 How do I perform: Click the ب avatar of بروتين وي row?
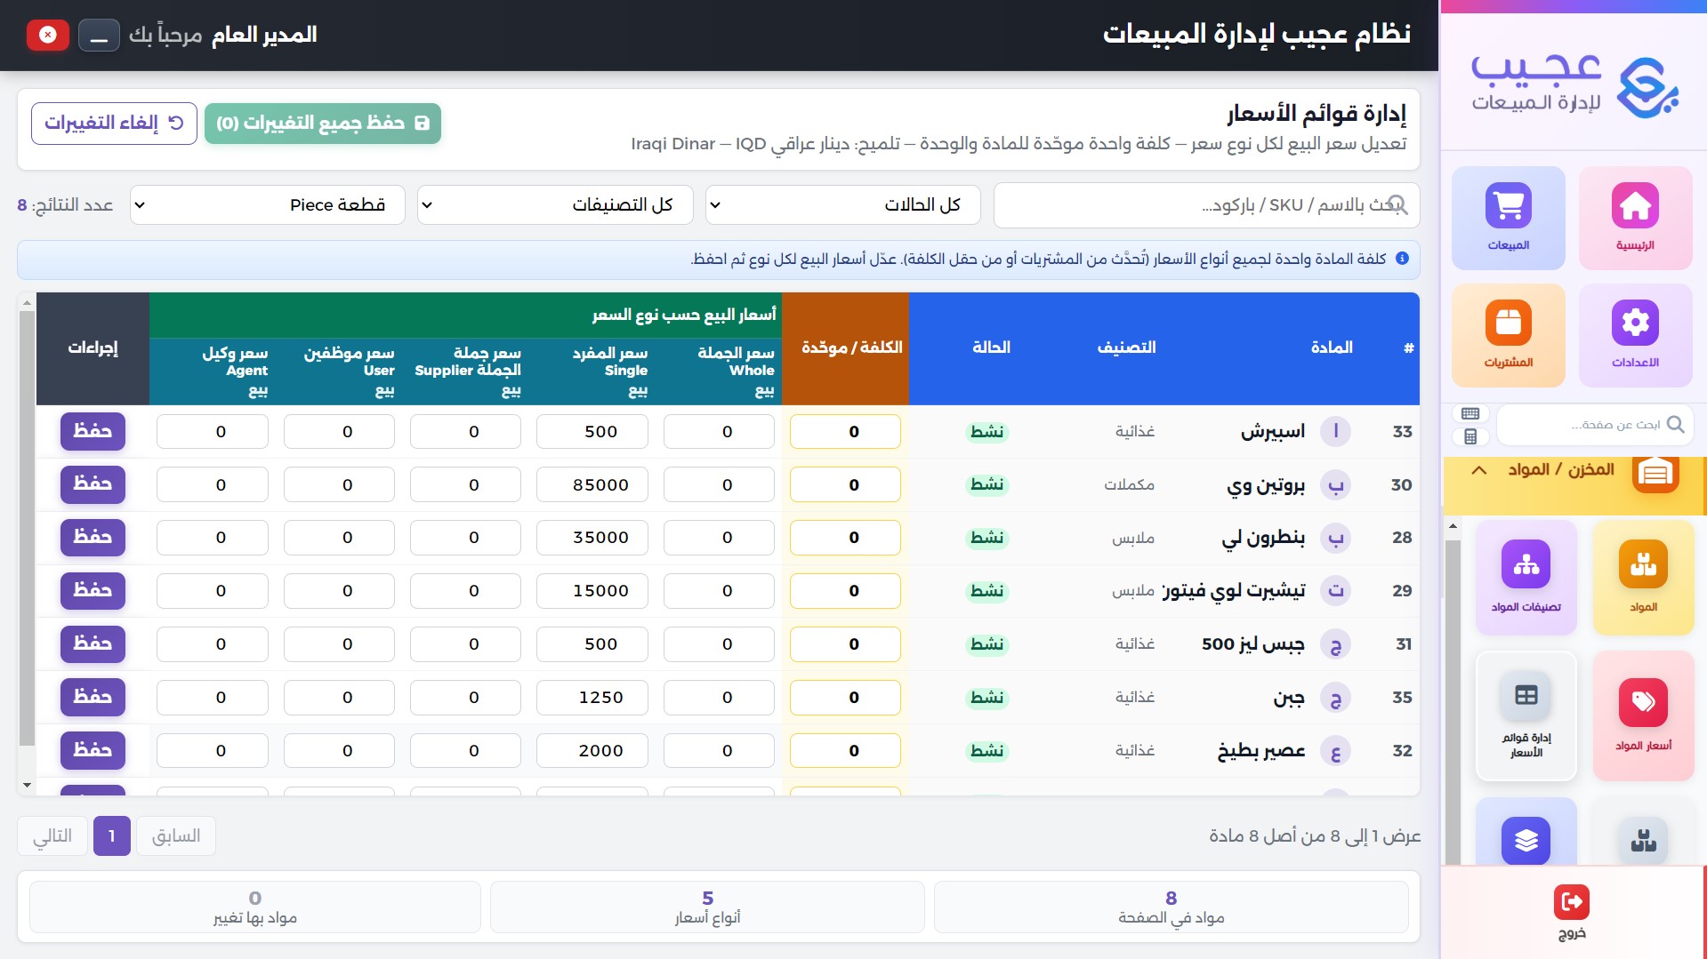[x=1335, y=484]
